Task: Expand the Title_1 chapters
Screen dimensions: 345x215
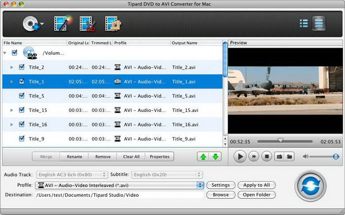Action: click(x=12, y=81)
